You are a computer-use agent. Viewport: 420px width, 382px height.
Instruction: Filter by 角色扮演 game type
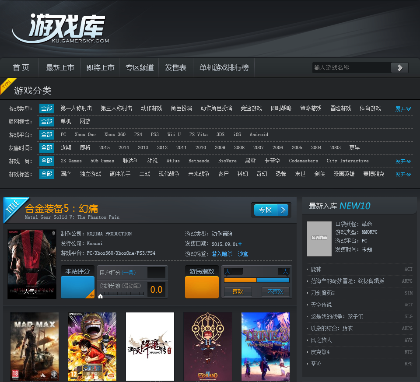181,108
